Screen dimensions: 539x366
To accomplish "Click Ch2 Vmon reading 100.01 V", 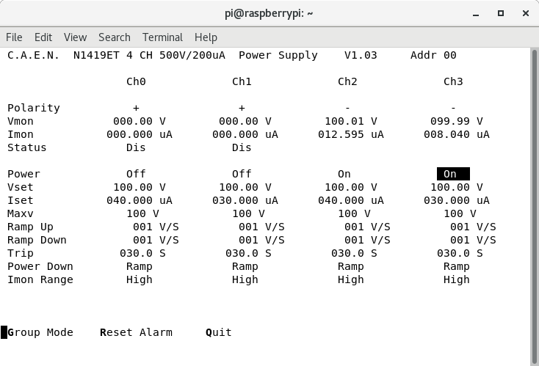I will (350, 121).
